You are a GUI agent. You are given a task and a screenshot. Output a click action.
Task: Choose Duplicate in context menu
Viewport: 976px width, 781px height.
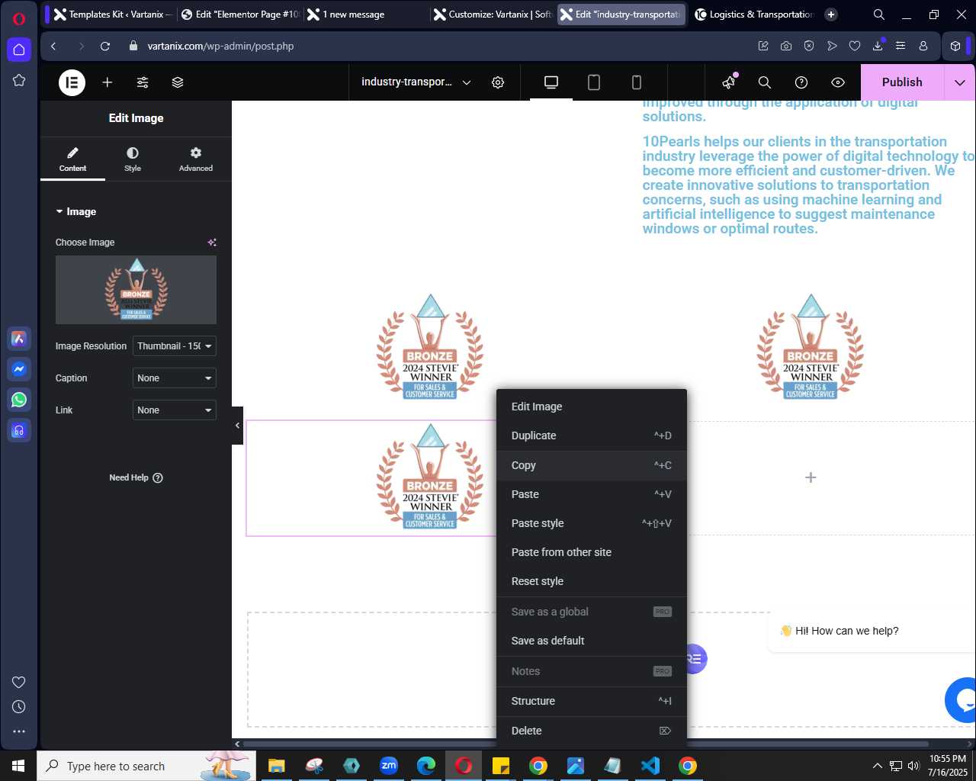coord(592,435)
